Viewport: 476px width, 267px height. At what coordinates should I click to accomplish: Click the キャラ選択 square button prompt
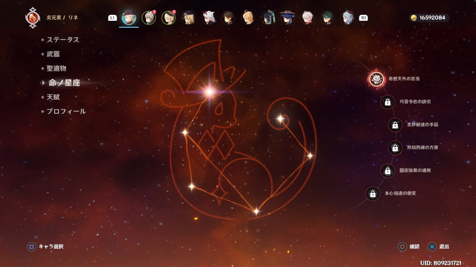(x=46, y=246)
